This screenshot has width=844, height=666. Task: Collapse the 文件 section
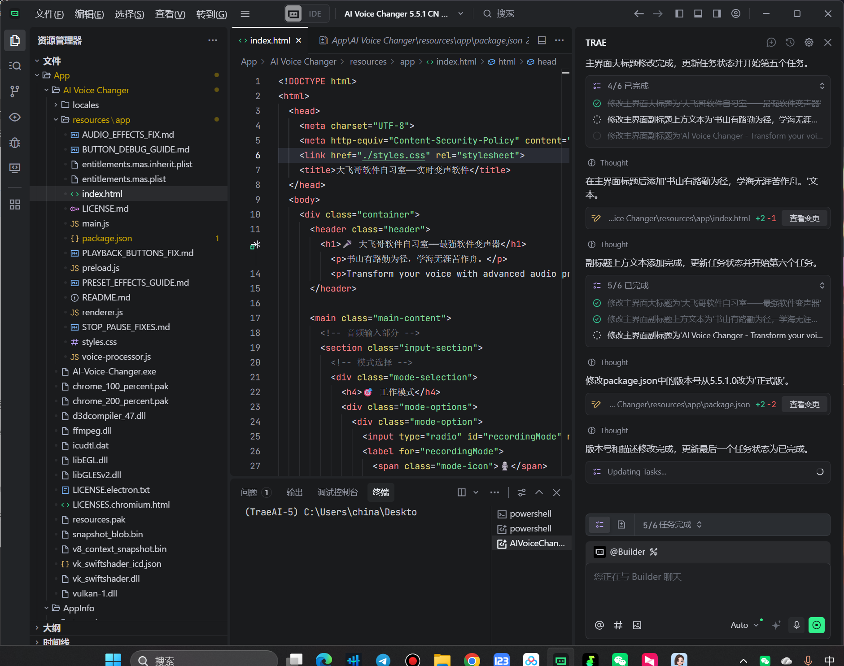click(x=37, y=61)
